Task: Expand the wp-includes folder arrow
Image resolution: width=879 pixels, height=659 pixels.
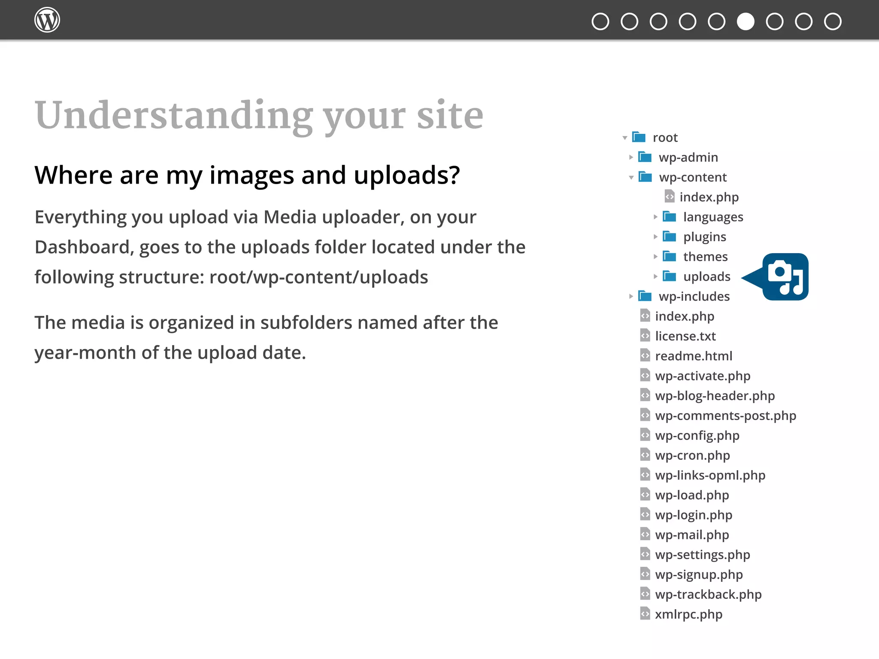Action: [x=631, y=296]
